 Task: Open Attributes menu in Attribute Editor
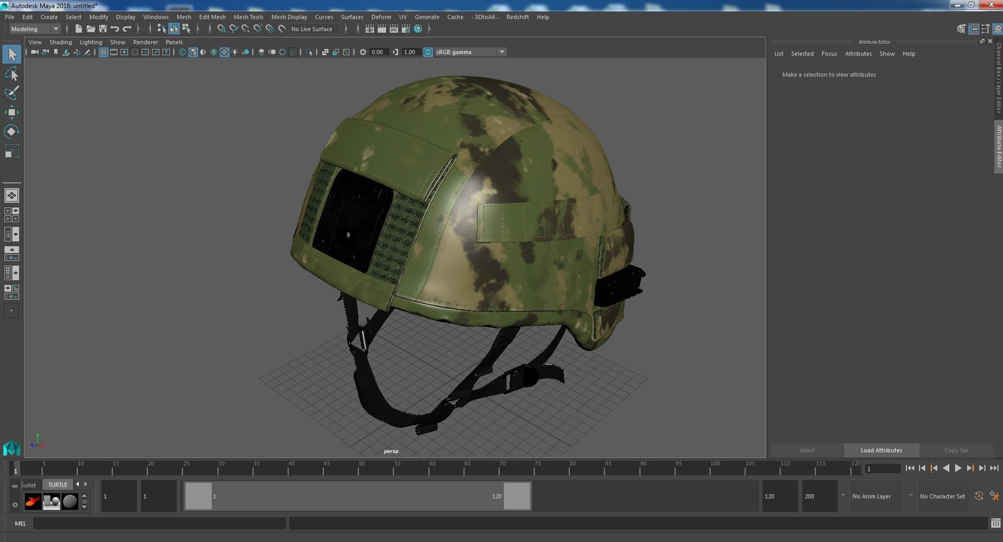[x=858, y=54]
